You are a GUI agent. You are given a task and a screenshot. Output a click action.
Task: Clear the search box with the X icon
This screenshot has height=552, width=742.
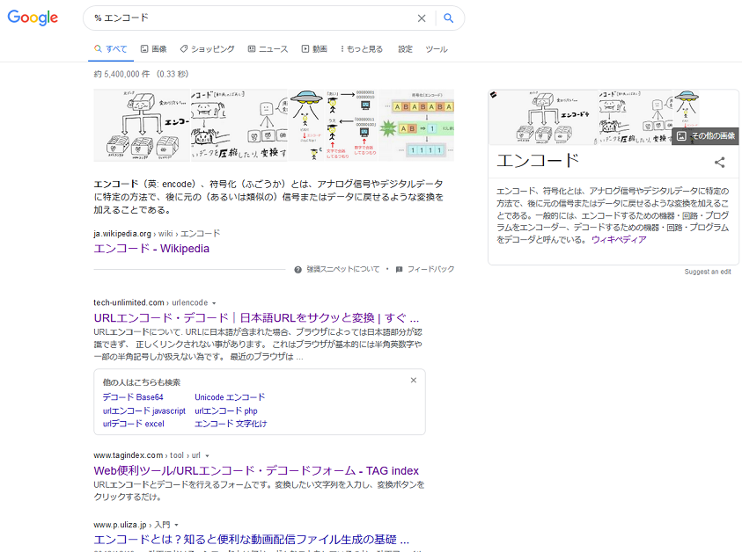coord(422,18)
